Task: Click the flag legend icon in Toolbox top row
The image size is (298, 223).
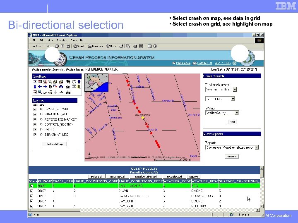Action: (40, 81)
